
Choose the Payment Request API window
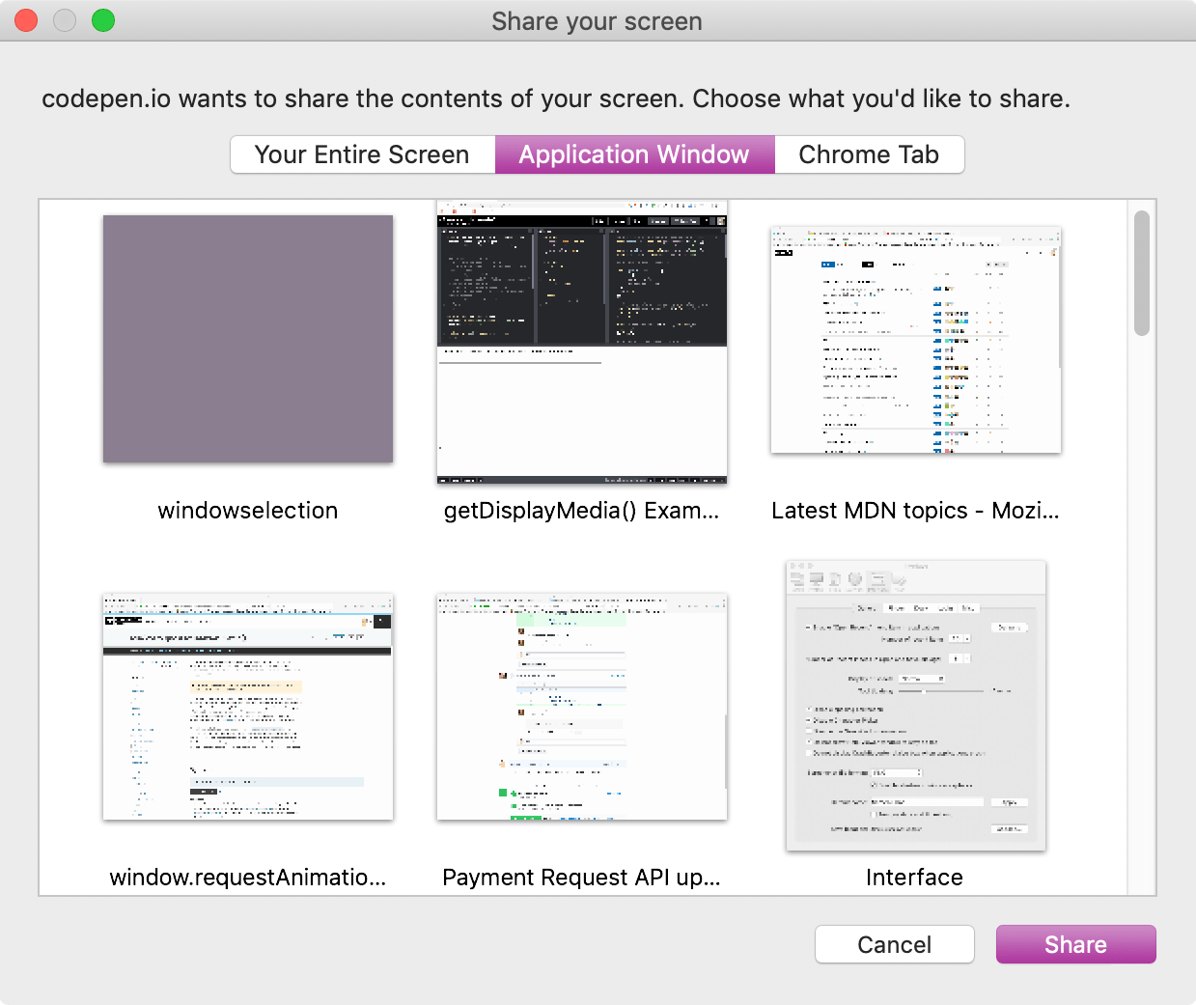pos(581,707)
